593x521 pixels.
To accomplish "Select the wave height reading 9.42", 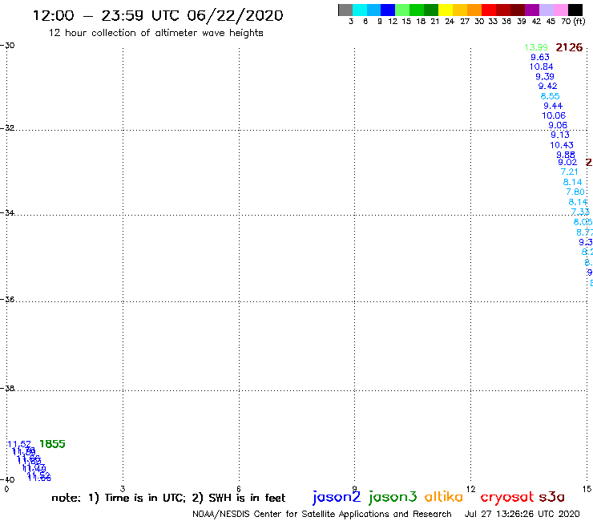I will click(547, 86).
